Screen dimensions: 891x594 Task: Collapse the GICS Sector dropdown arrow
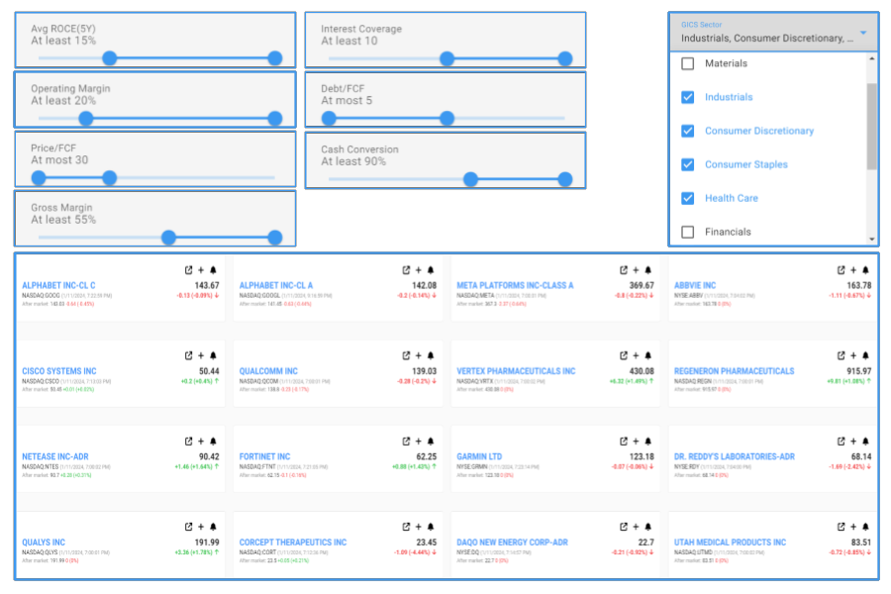863,33
